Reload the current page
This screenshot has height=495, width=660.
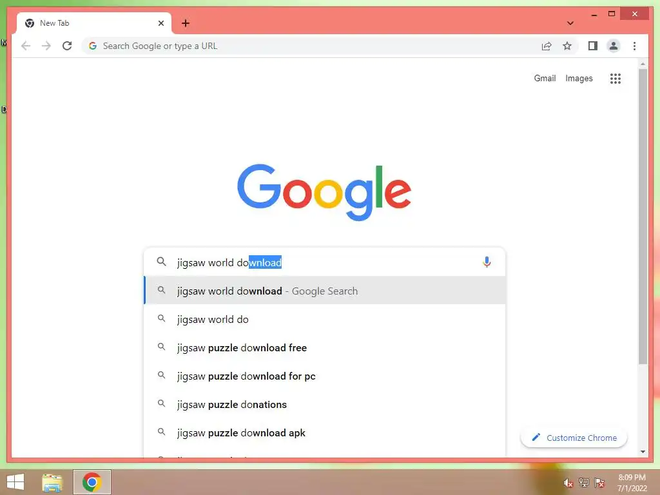point(67,46)
